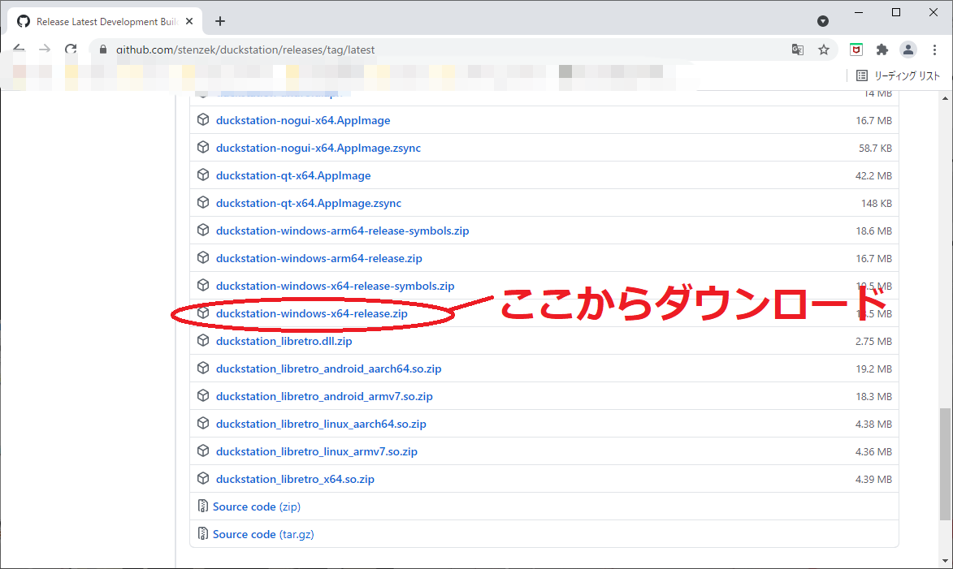The width and height of the screenshot is (953, 569).
Task: Download duckstation_libretro_linux_aarch64.so.zip
Action: [x=321, y=424]
